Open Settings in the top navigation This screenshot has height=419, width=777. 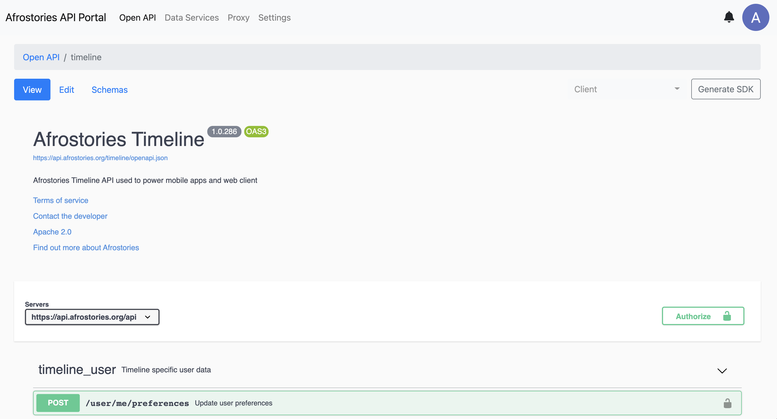point(274,17)
